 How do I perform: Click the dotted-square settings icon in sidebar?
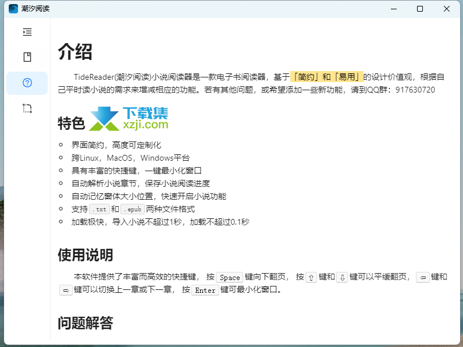(x=27, y=108)
